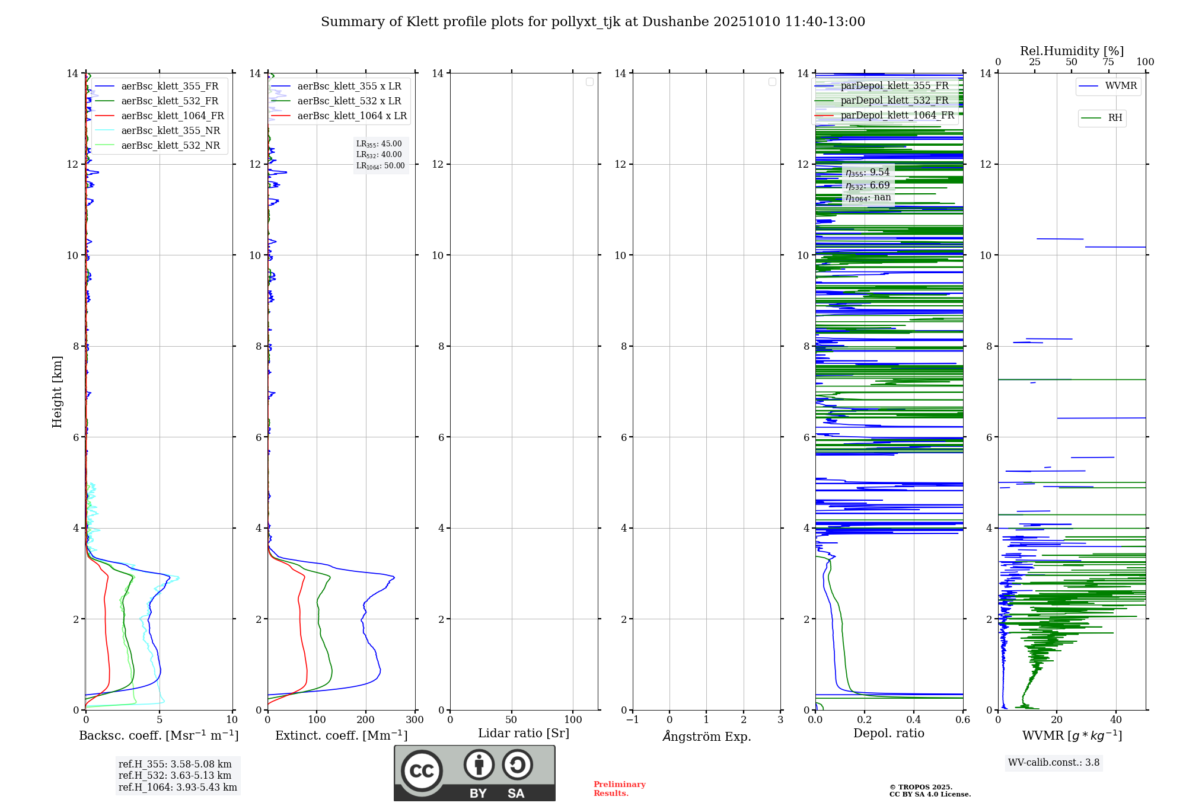Click the parDepol_klett_532_FR legend label

coord(894,101)
